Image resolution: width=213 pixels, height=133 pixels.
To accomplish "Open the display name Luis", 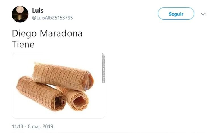I will (x=38, y=10).
